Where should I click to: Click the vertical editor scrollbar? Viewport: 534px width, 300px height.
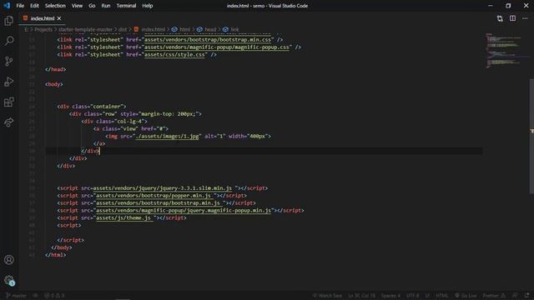[x=531, y=136]
